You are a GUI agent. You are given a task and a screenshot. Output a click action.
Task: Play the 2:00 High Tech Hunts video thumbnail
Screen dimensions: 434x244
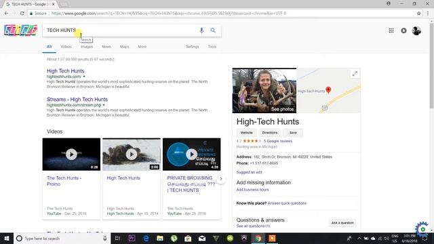click(132, 154)
